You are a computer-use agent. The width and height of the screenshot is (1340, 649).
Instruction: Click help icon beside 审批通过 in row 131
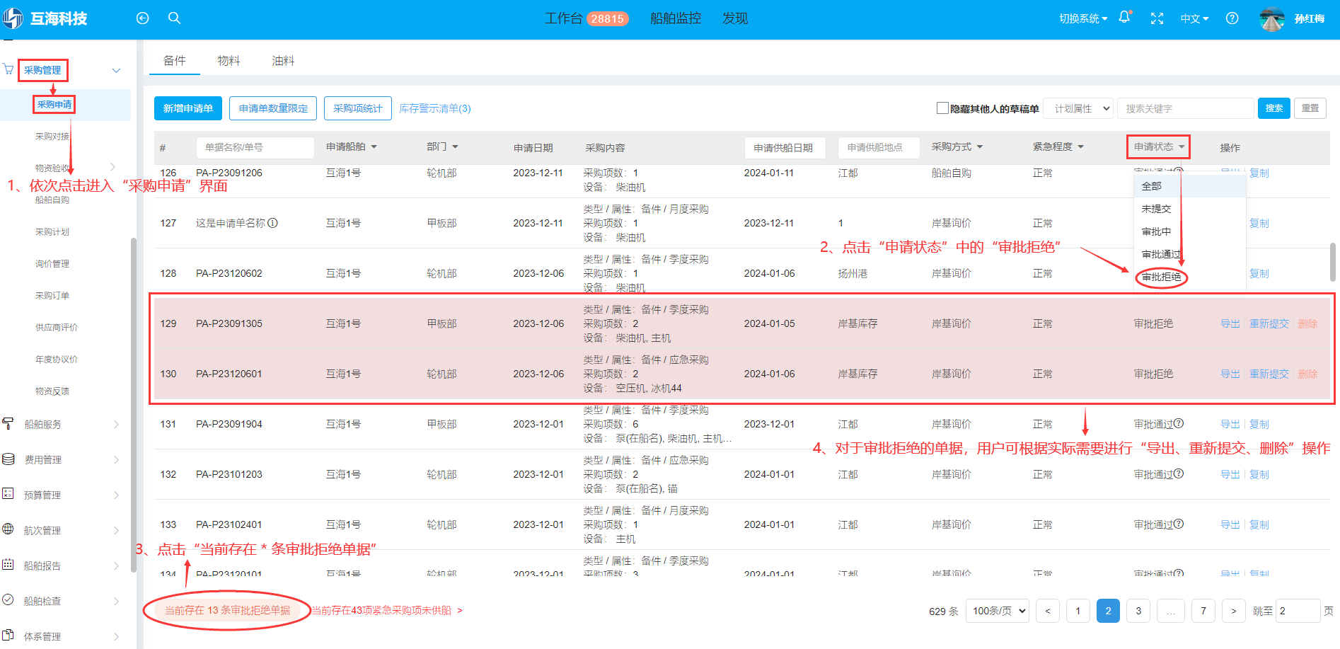coord(1179,423)
